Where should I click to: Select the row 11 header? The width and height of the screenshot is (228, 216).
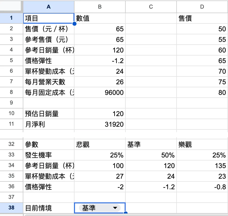(x=11, y=124)
